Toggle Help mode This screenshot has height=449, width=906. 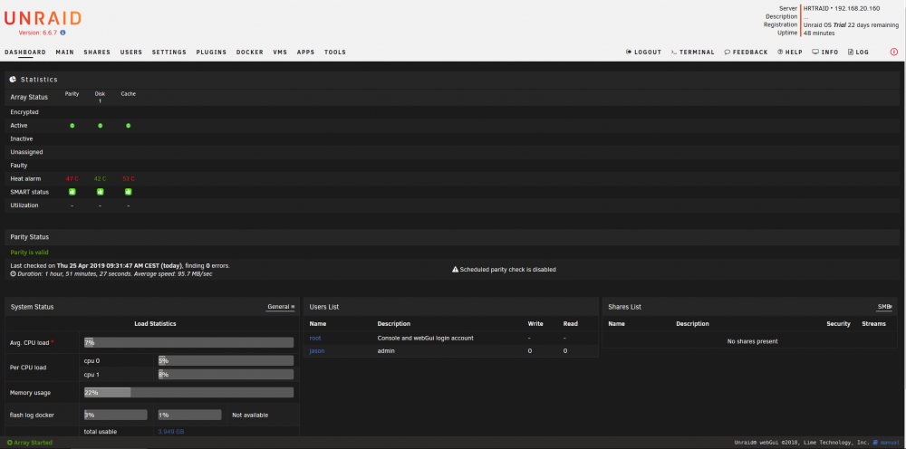pos(790,52)
